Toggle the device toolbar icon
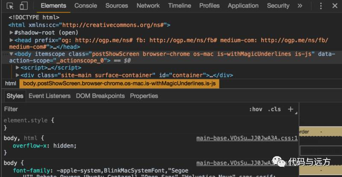 coord(24,6)
